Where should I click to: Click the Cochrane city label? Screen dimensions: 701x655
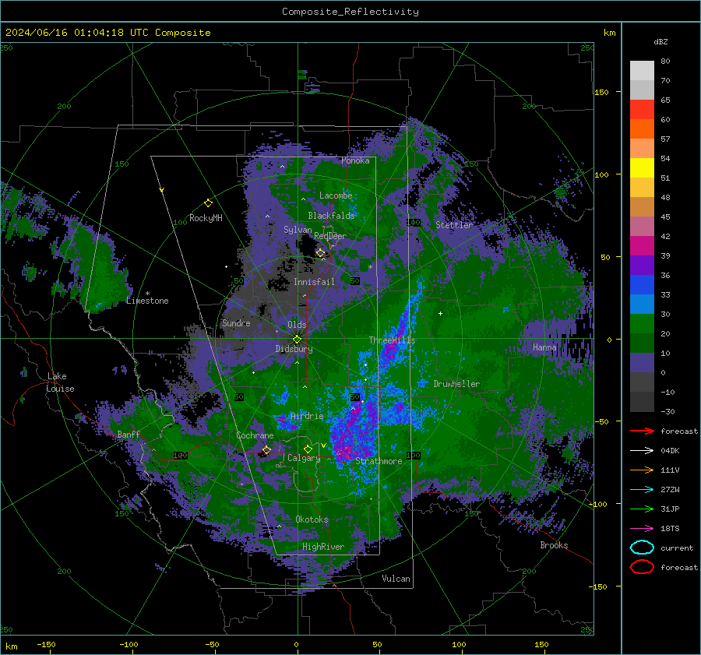(x=255, y=435)
